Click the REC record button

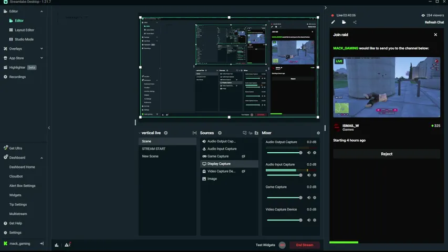tap(282, 245)
